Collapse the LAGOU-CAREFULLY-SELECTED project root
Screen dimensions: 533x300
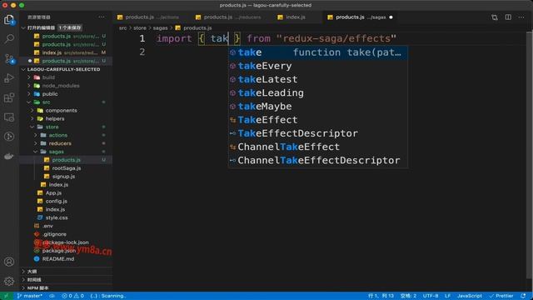pos(23,69)
